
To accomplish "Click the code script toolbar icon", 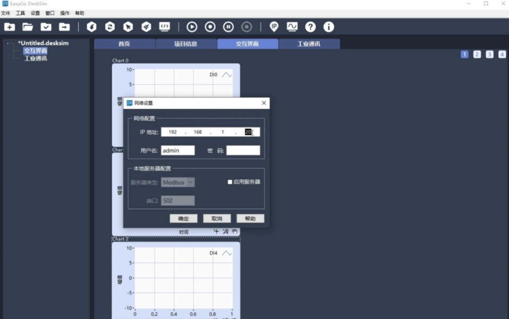I will [x=164, y=27].
